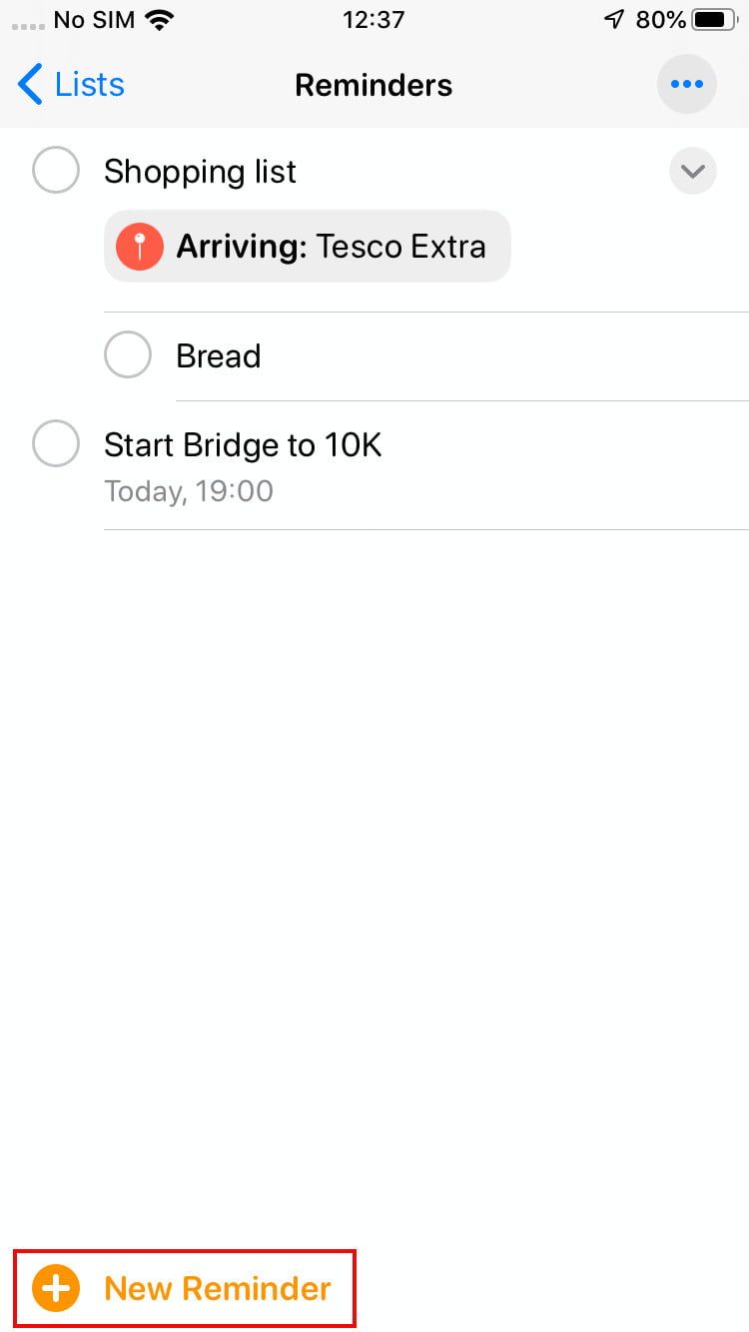
Task: Tap the Today, 19:00 due time
Action: 189,491
